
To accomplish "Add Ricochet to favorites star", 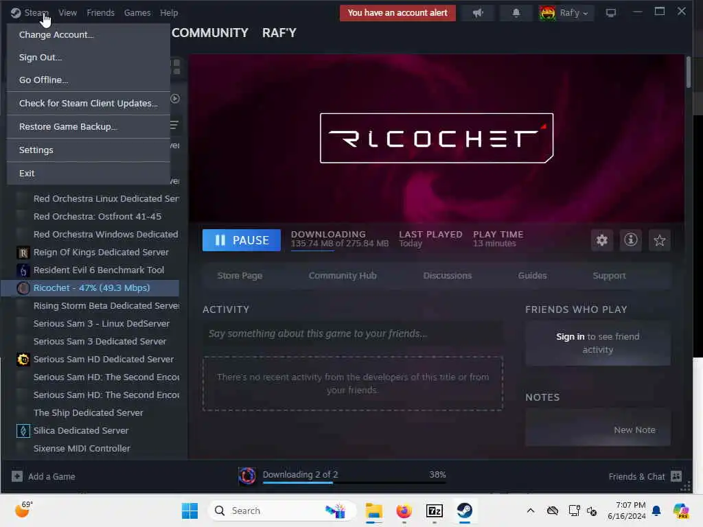I will point(659,240).
